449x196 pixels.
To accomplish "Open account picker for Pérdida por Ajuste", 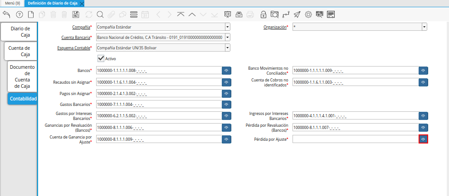I will [x=423, y=139].
